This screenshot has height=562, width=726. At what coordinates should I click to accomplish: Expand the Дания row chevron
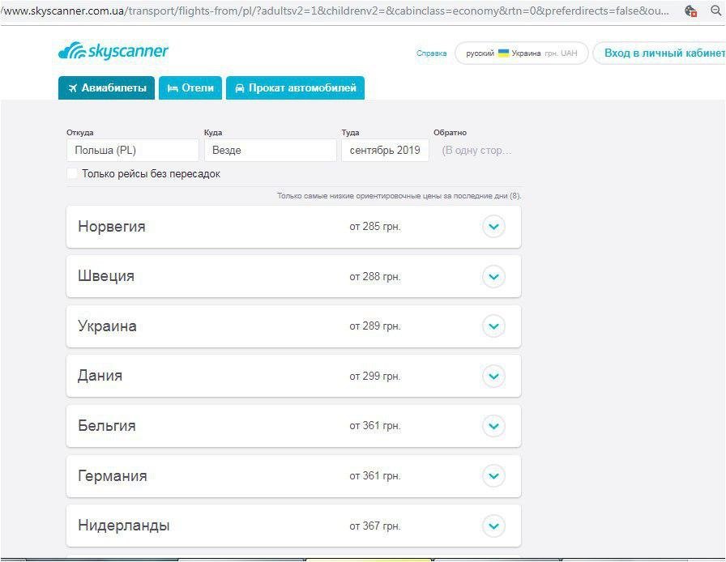493,377
